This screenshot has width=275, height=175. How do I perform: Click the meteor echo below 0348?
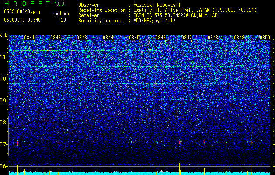tap(204, 142)
